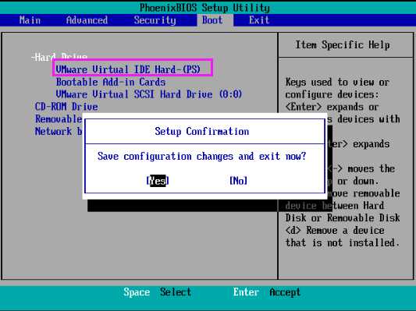
Task: Select the Removable devices boot entry
Action: [59, 119]
